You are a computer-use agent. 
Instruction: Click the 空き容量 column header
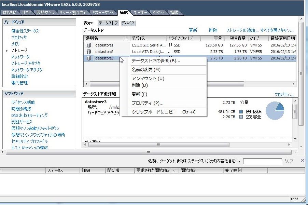236,38
